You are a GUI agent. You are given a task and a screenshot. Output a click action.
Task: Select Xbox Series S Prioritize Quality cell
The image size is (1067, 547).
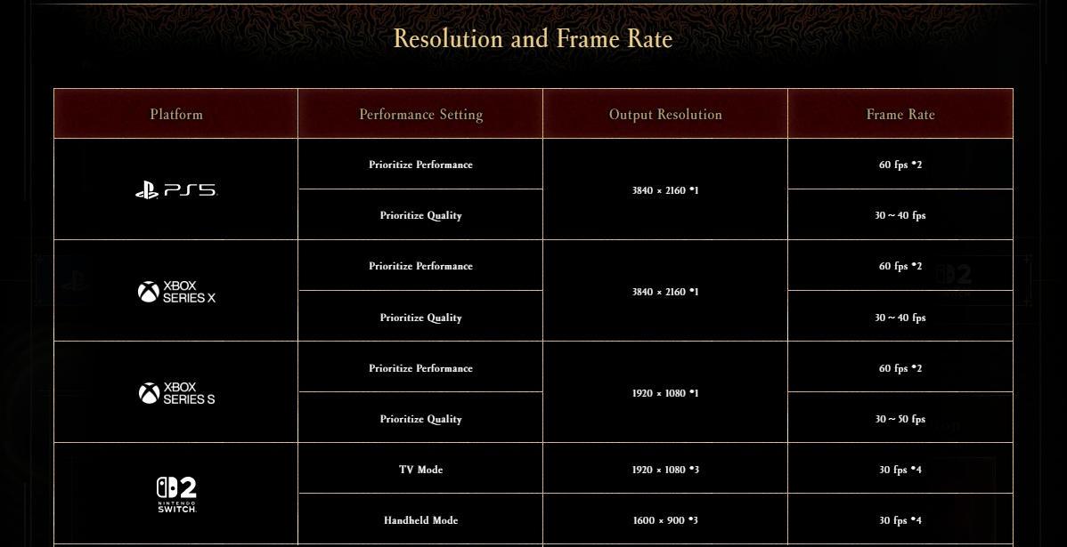(x=420, y=419)
